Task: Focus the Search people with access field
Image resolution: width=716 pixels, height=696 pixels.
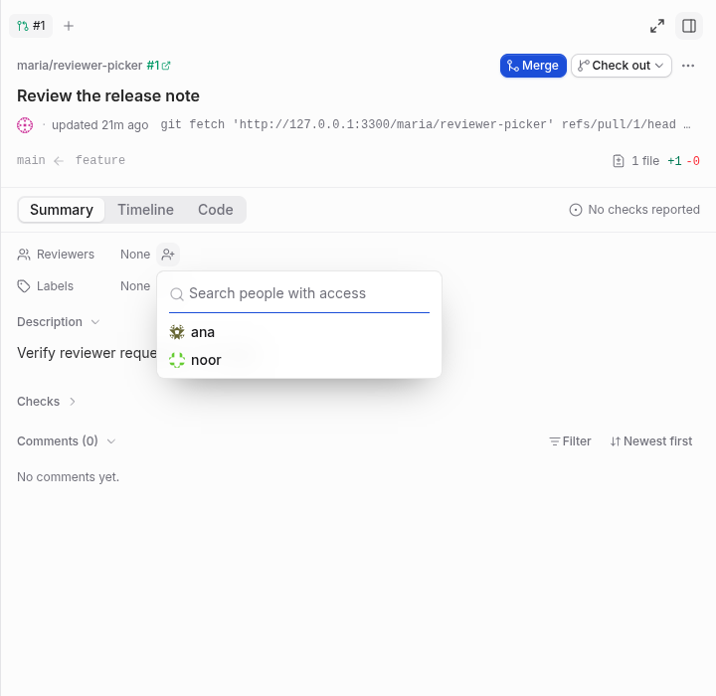Action: pos(299,293)
